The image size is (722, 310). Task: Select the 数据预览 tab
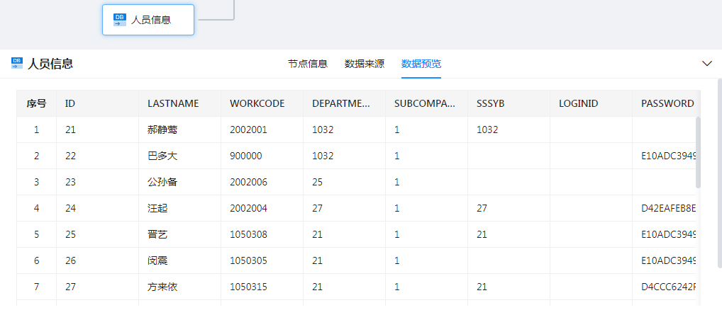[421, 64]
